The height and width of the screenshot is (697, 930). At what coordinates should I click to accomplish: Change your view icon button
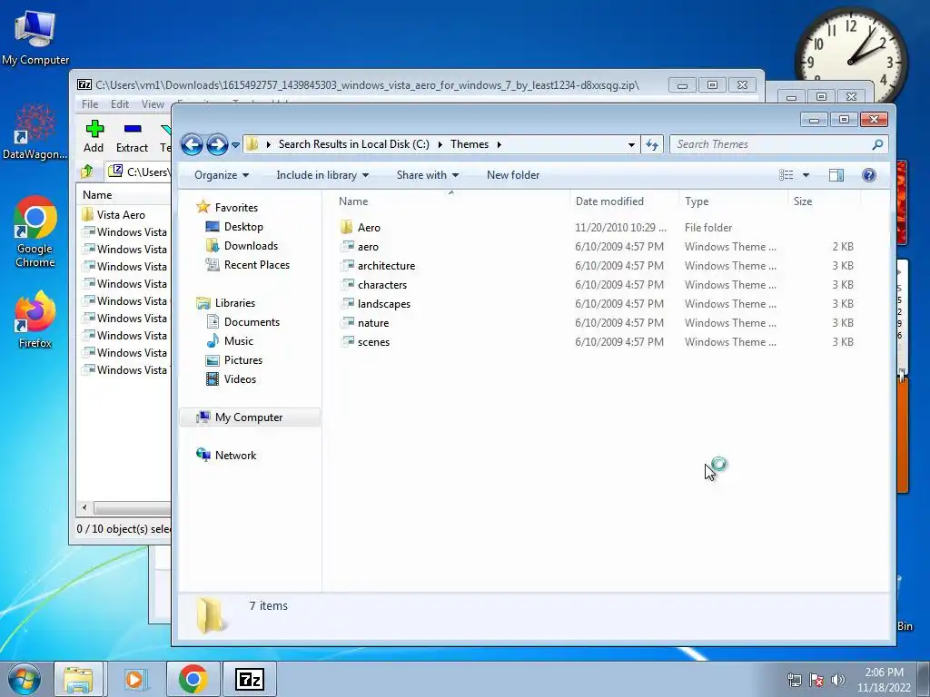pos(786,175)
